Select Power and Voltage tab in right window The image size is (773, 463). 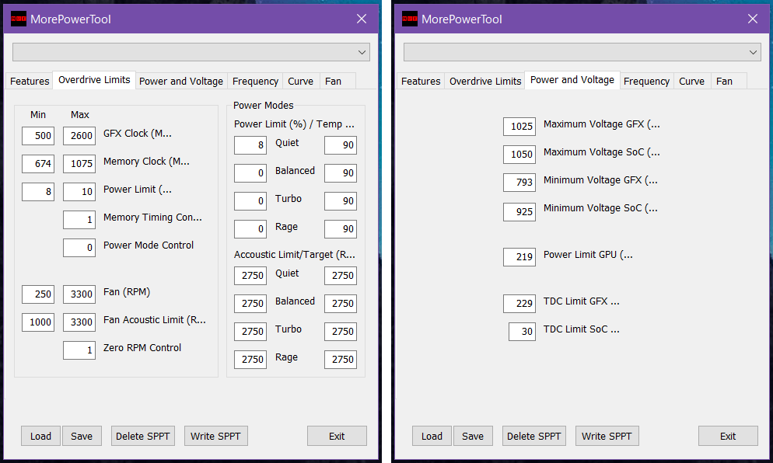pyautogui.click(x=572, y=80)
